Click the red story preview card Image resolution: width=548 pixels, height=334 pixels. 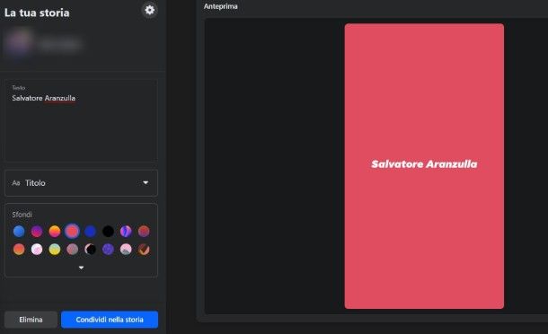(424, 166)
